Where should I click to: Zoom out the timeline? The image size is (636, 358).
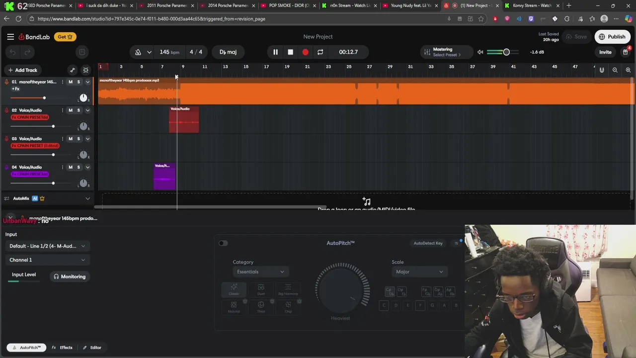pos(615,70)
